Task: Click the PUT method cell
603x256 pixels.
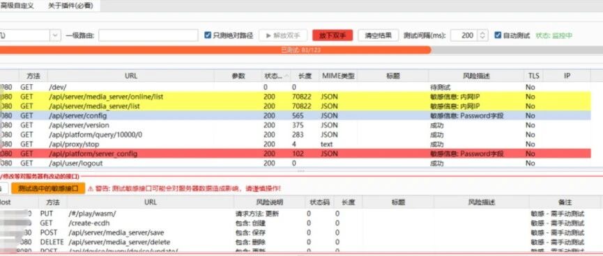Action: tap(47, 214)
